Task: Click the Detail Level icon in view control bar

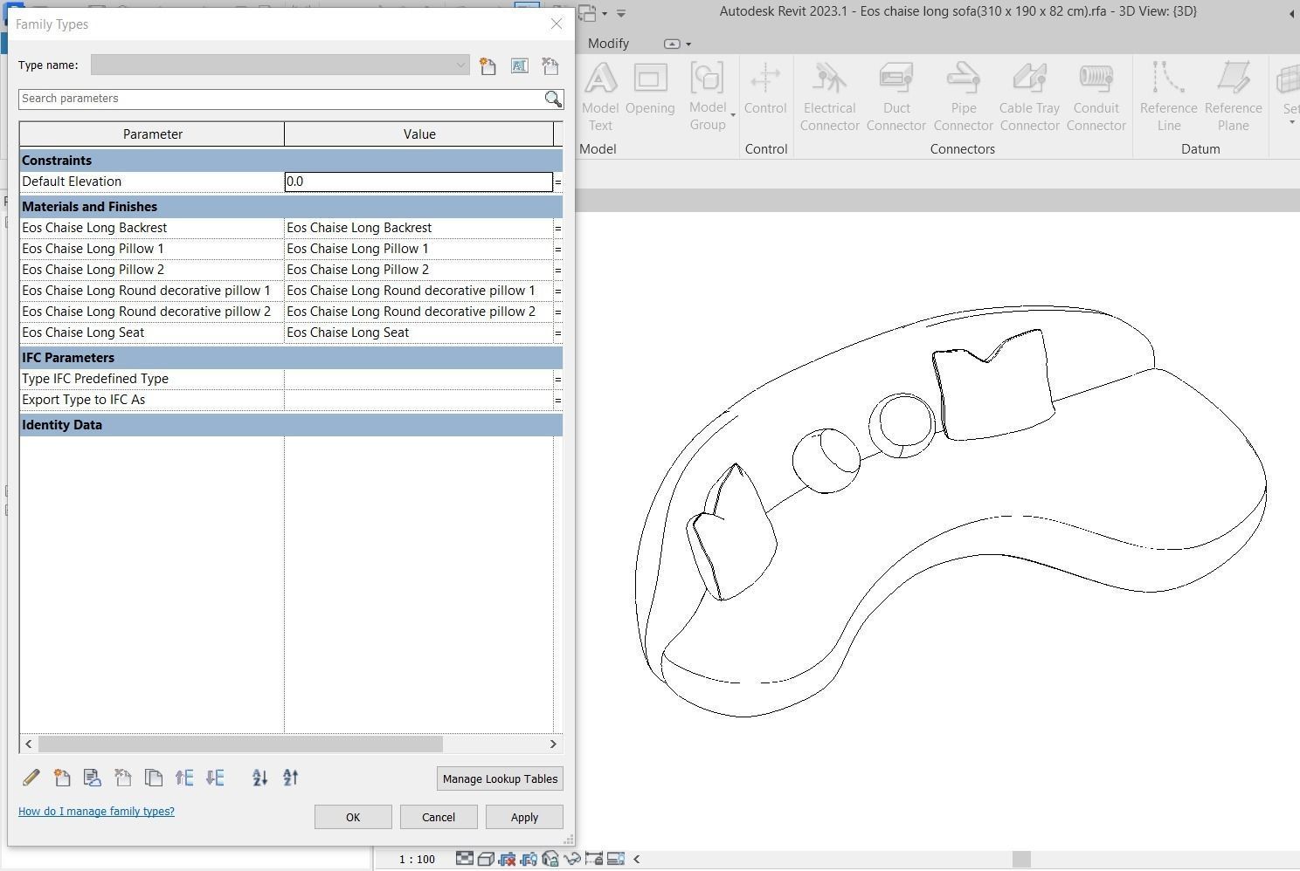Action: tap(465, 859)
